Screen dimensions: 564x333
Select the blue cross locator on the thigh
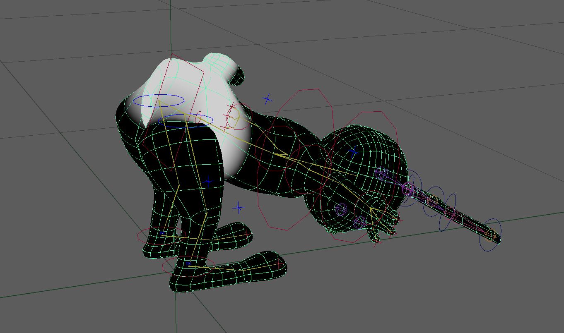[x=208, y=181]
